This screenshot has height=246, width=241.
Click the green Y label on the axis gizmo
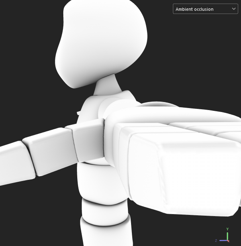[x=227, y=229]
